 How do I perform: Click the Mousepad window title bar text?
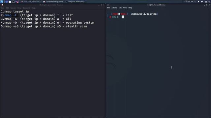[x=51, y=5]
